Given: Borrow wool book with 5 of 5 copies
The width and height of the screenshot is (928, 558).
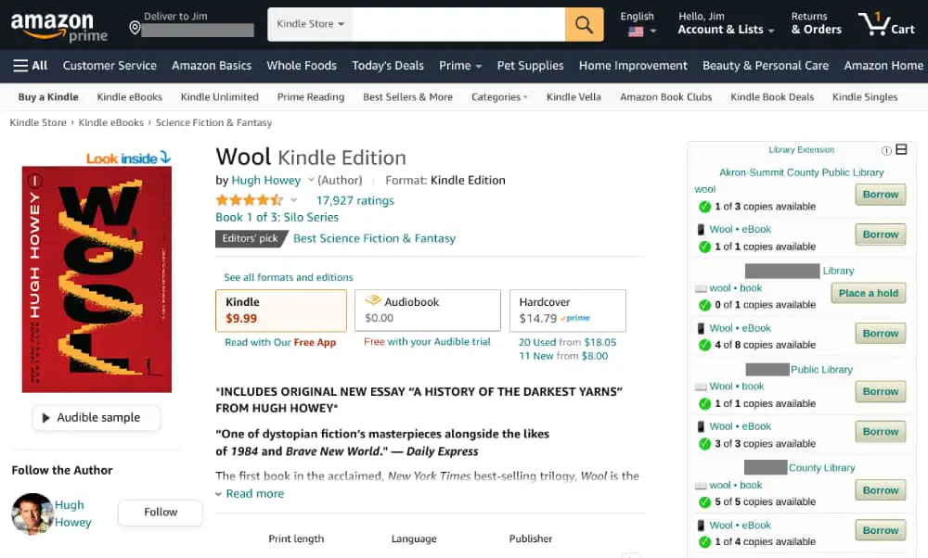Looking at the screenshot, I should pyautogui.click(x=880, y=490).
